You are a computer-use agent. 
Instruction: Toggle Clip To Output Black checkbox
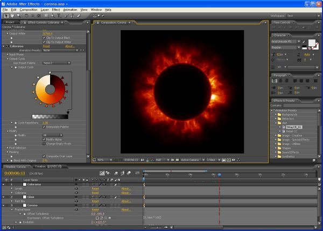[44, 38]
